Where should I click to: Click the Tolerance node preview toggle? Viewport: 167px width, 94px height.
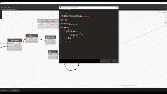pyautogui.click(x=56, y=58)
